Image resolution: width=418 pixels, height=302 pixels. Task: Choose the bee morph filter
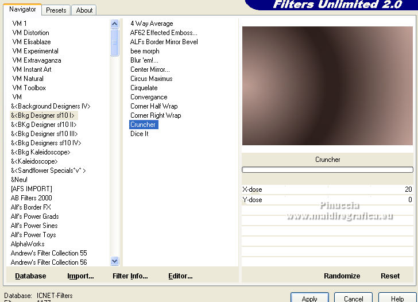(145, 51)
